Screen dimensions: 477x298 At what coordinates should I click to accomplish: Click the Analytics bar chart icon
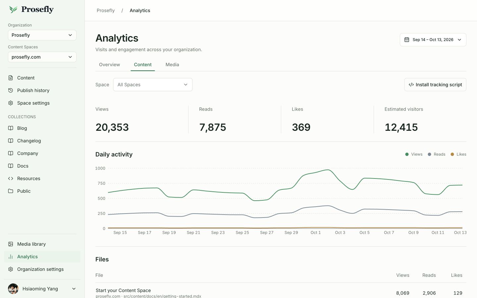(x=11, y=257)
